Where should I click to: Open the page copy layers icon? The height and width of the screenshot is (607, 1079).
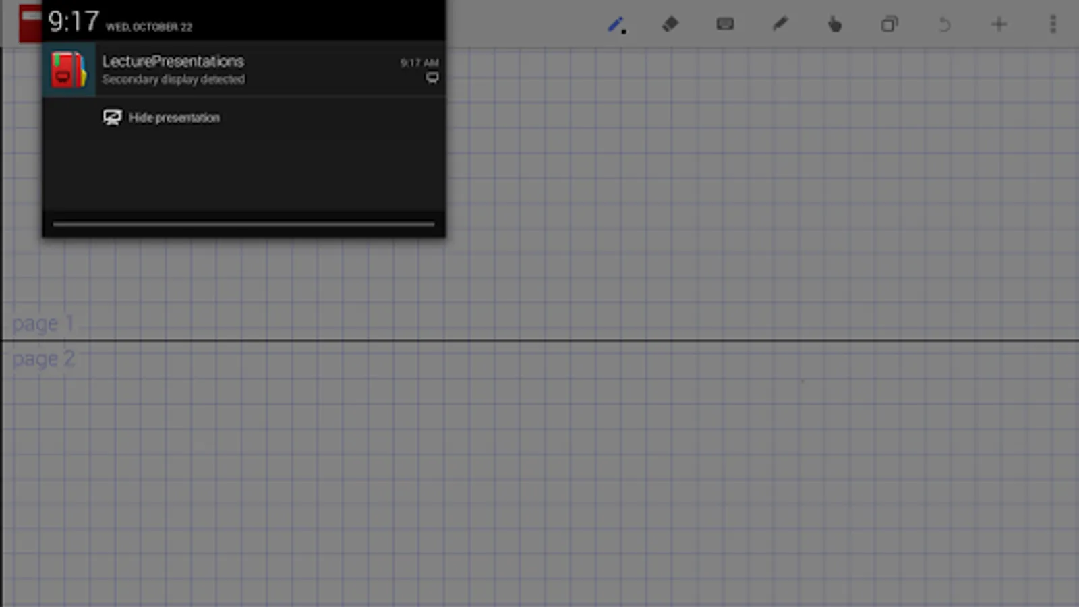click(x=890, y=24)
